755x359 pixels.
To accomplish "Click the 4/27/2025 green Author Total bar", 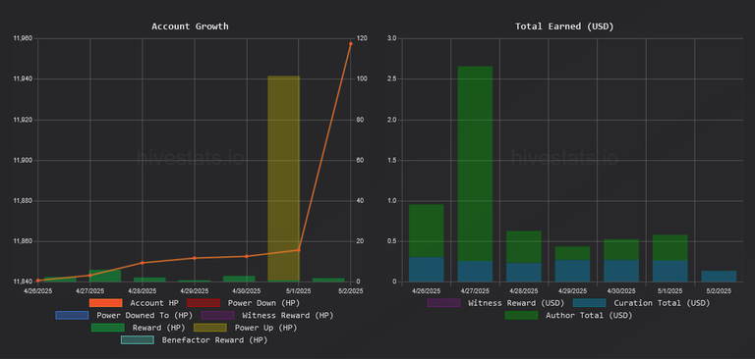I will (475, 164).
